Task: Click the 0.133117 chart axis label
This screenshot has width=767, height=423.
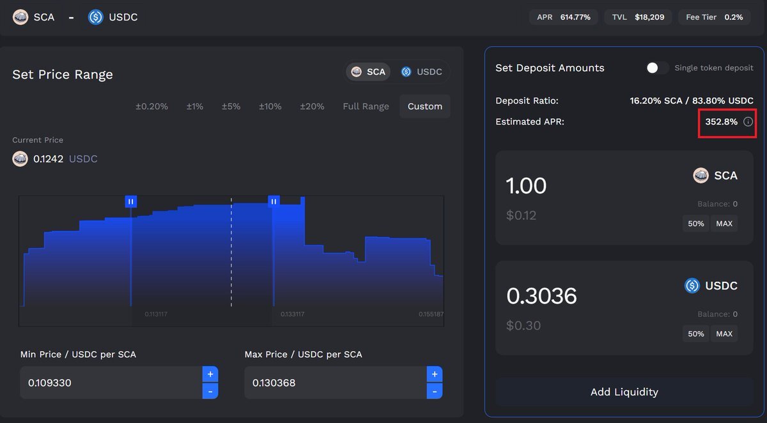Action: coord(292,314)
